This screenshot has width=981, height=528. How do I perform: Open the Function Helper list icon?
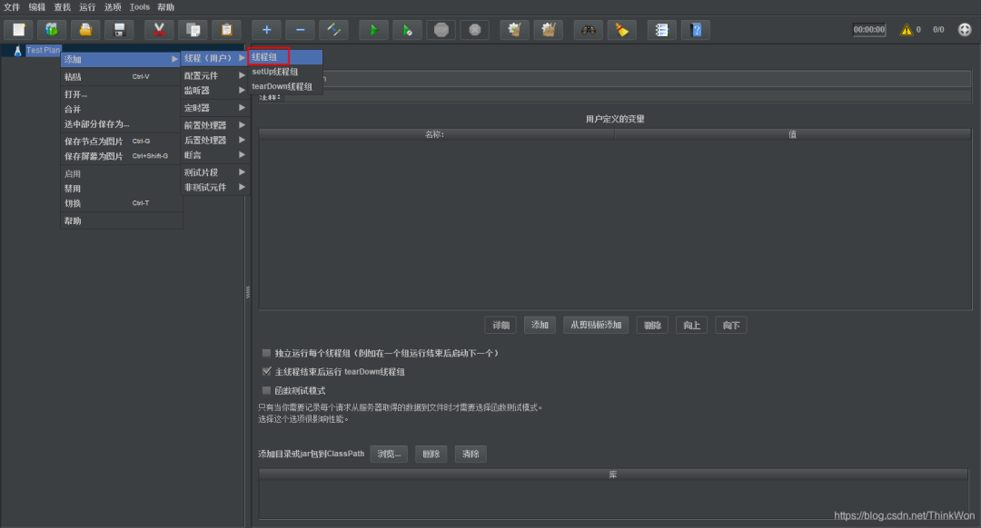pyautogui.click(x=662, y=29)
